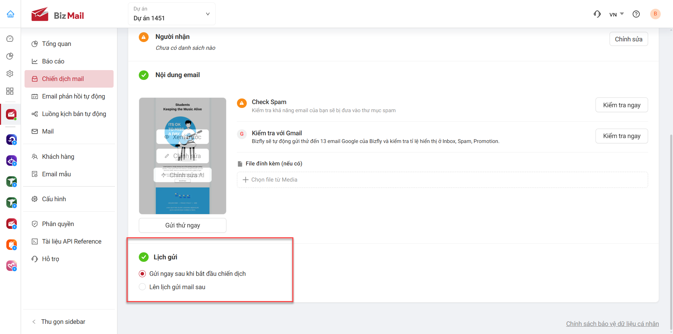The height and width of the screenshot is (334, 673).
Task: Select the active Biz Mail envelope icon in left rail
Action: [11, 114]
